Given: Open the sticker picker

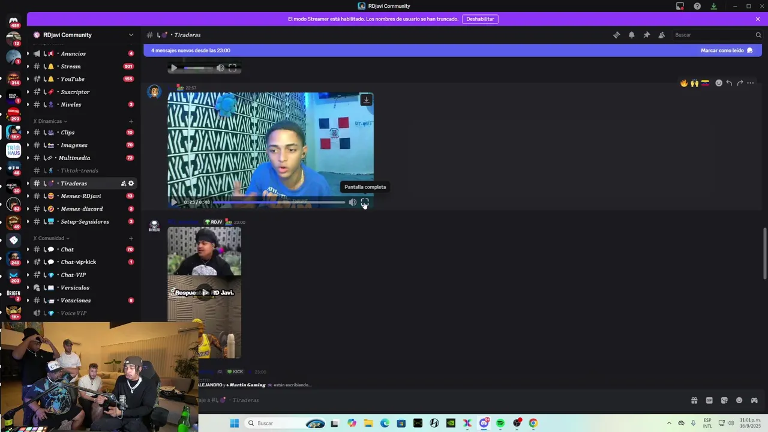Looking at the screenshot, I should pyautogui.click(x=724, y=400).
